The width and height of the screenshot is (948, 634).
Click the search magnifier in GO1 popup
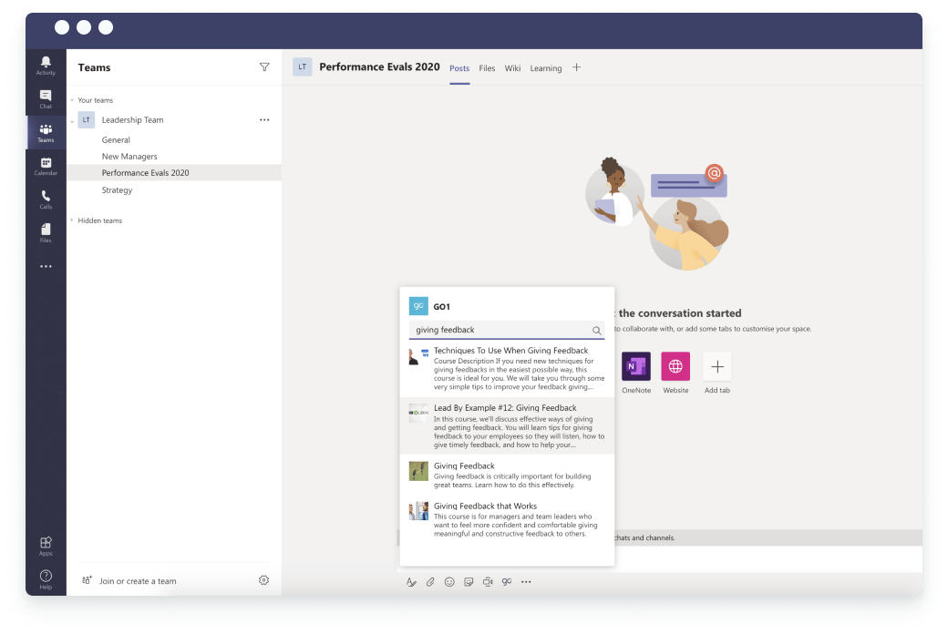(x=597, y=330)
